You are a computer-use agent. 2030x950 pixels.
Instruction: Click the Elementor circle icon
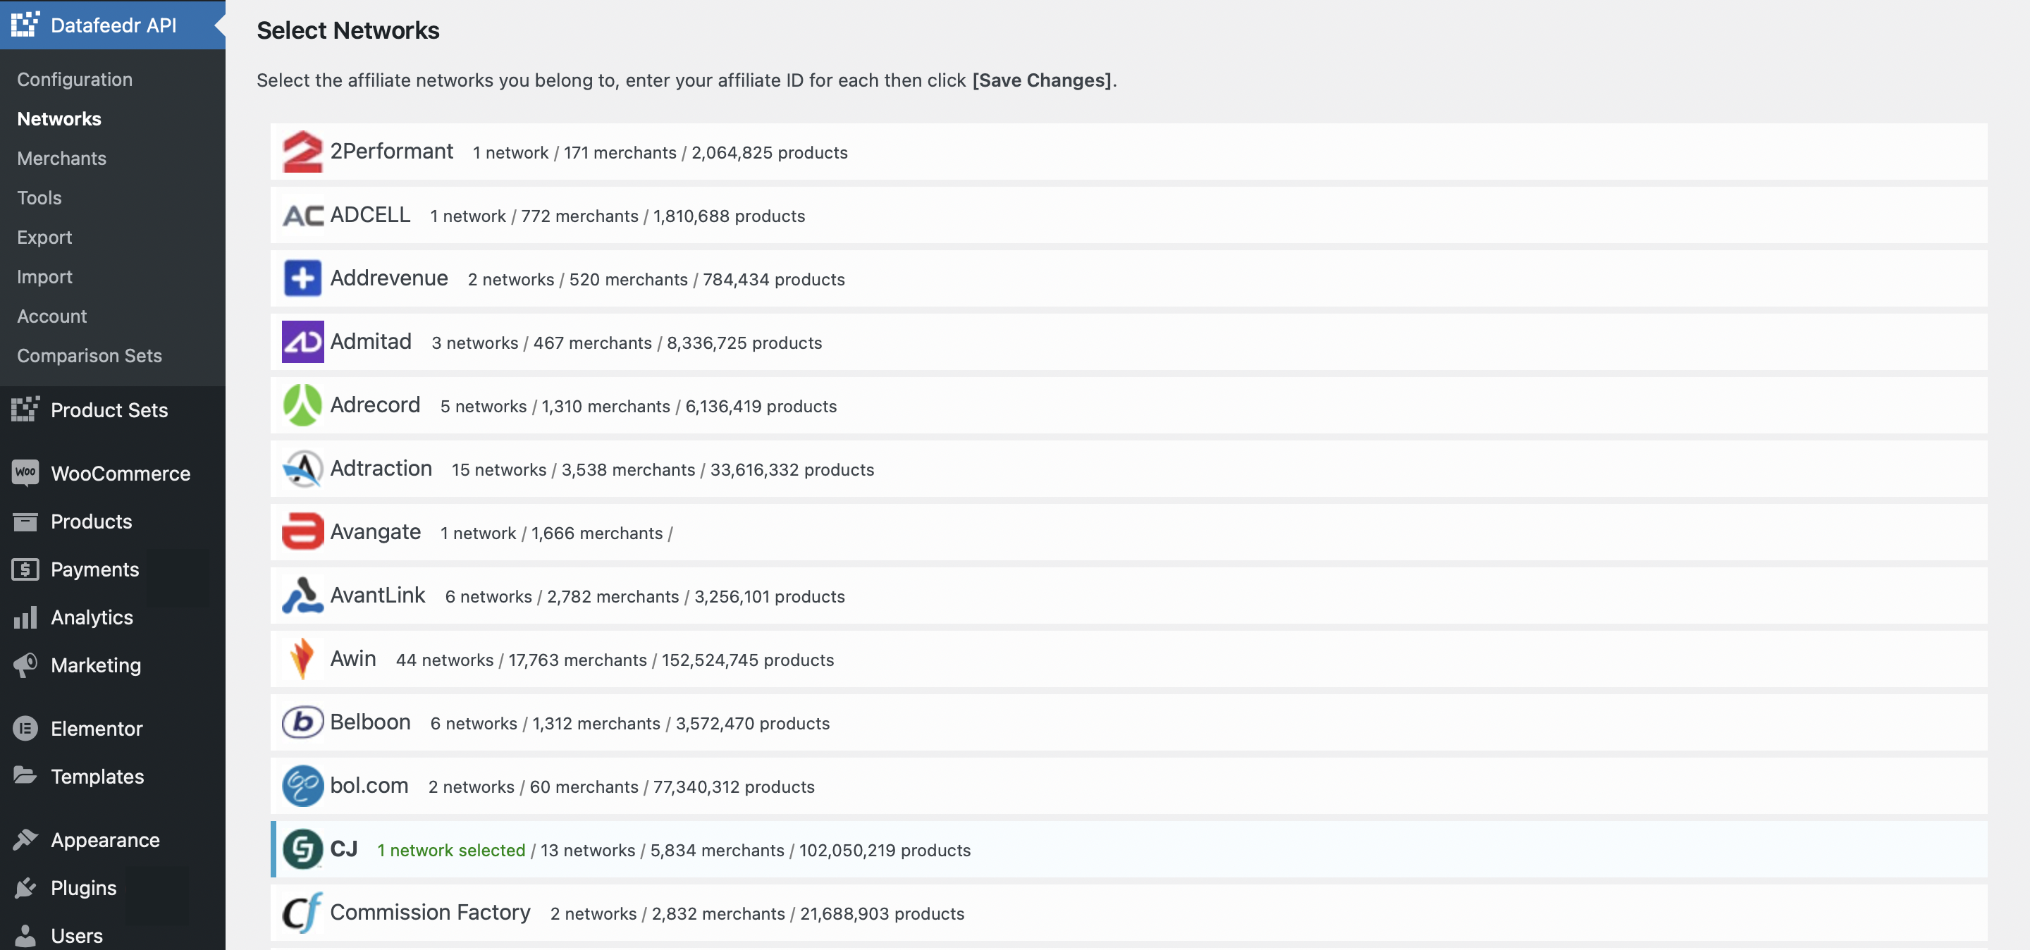[x=25, y=729]
